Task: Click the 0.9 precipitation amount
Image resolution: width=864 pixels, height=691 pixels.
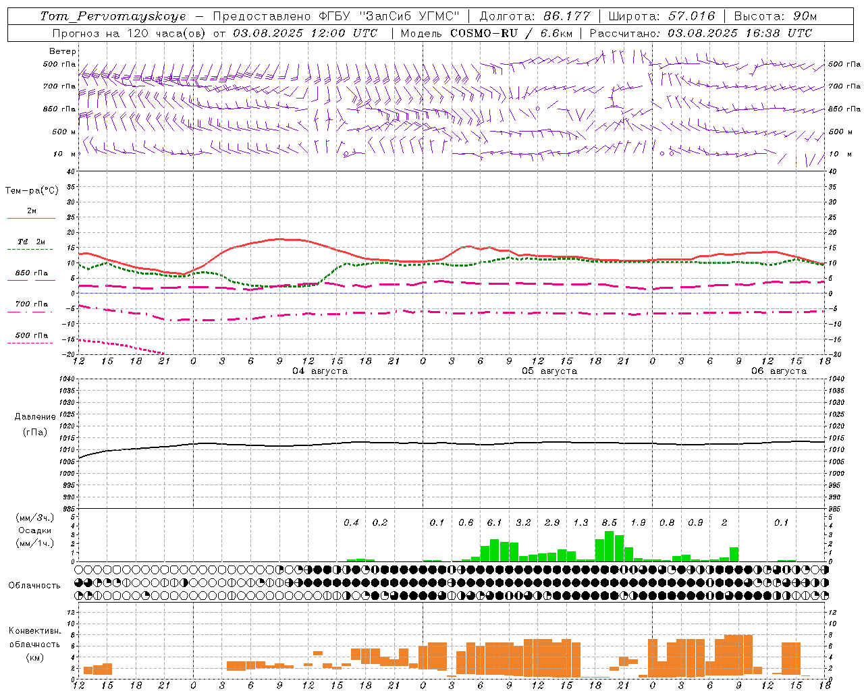Action: [695, 522]
